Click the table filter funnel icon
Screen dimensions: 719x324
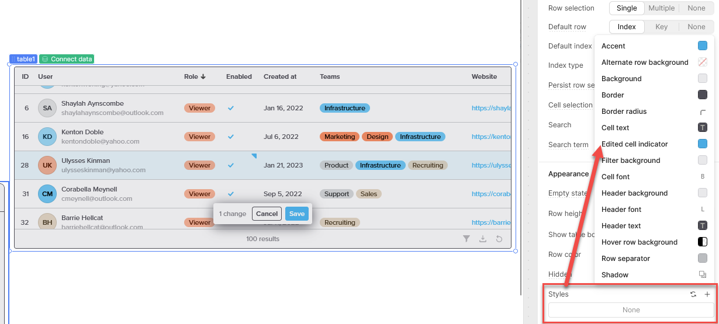466,239
